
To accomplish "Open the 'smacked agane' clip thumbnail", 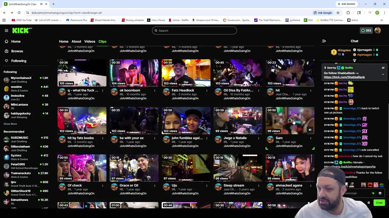I will (x=290, y=168).
